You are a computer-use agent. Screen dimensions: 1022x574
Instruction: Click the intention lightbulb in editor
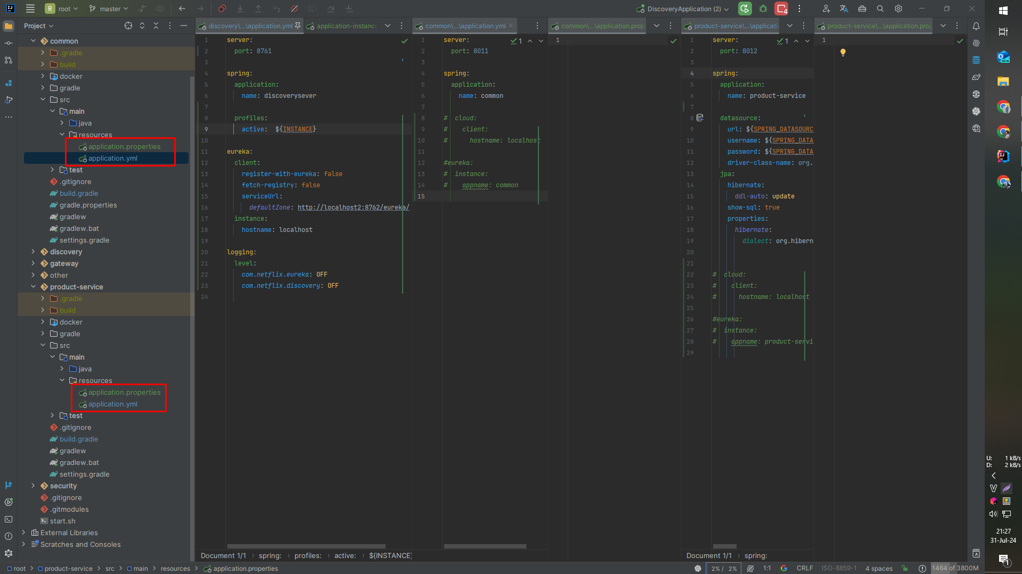(x=843, y=52)
